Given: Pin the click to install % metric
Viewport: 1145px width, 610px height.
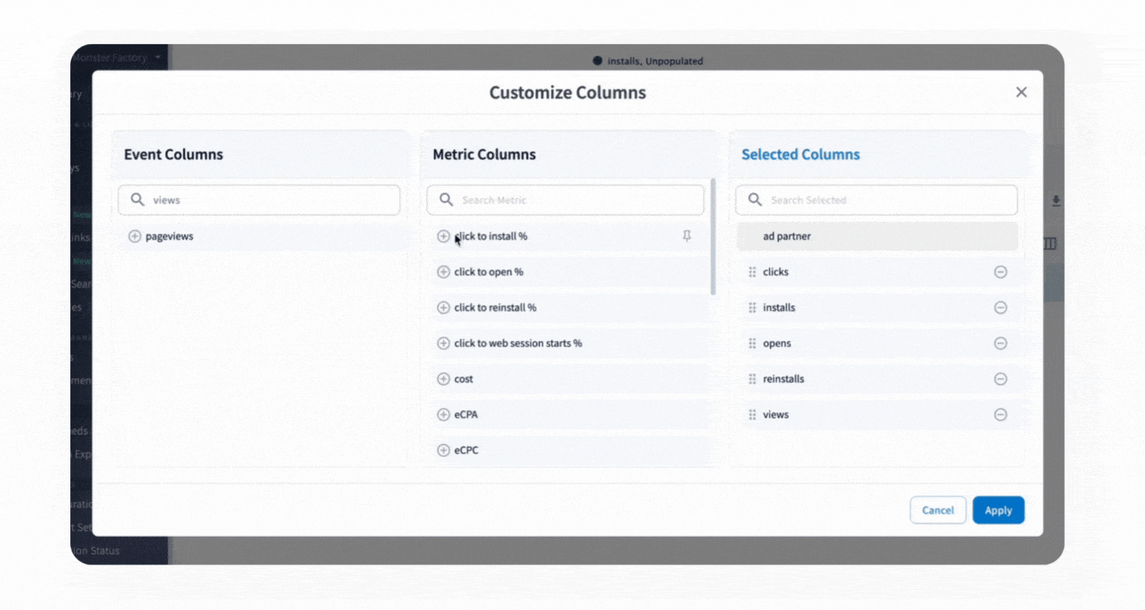Looking at the screenshot, I should (687, 236).
